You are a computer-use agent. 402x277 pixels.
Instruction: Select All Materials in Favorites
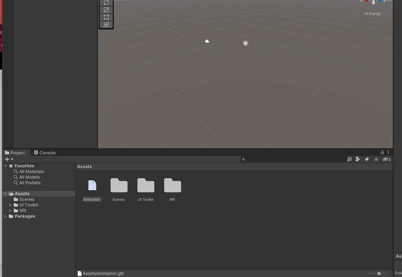coord(32,172)
